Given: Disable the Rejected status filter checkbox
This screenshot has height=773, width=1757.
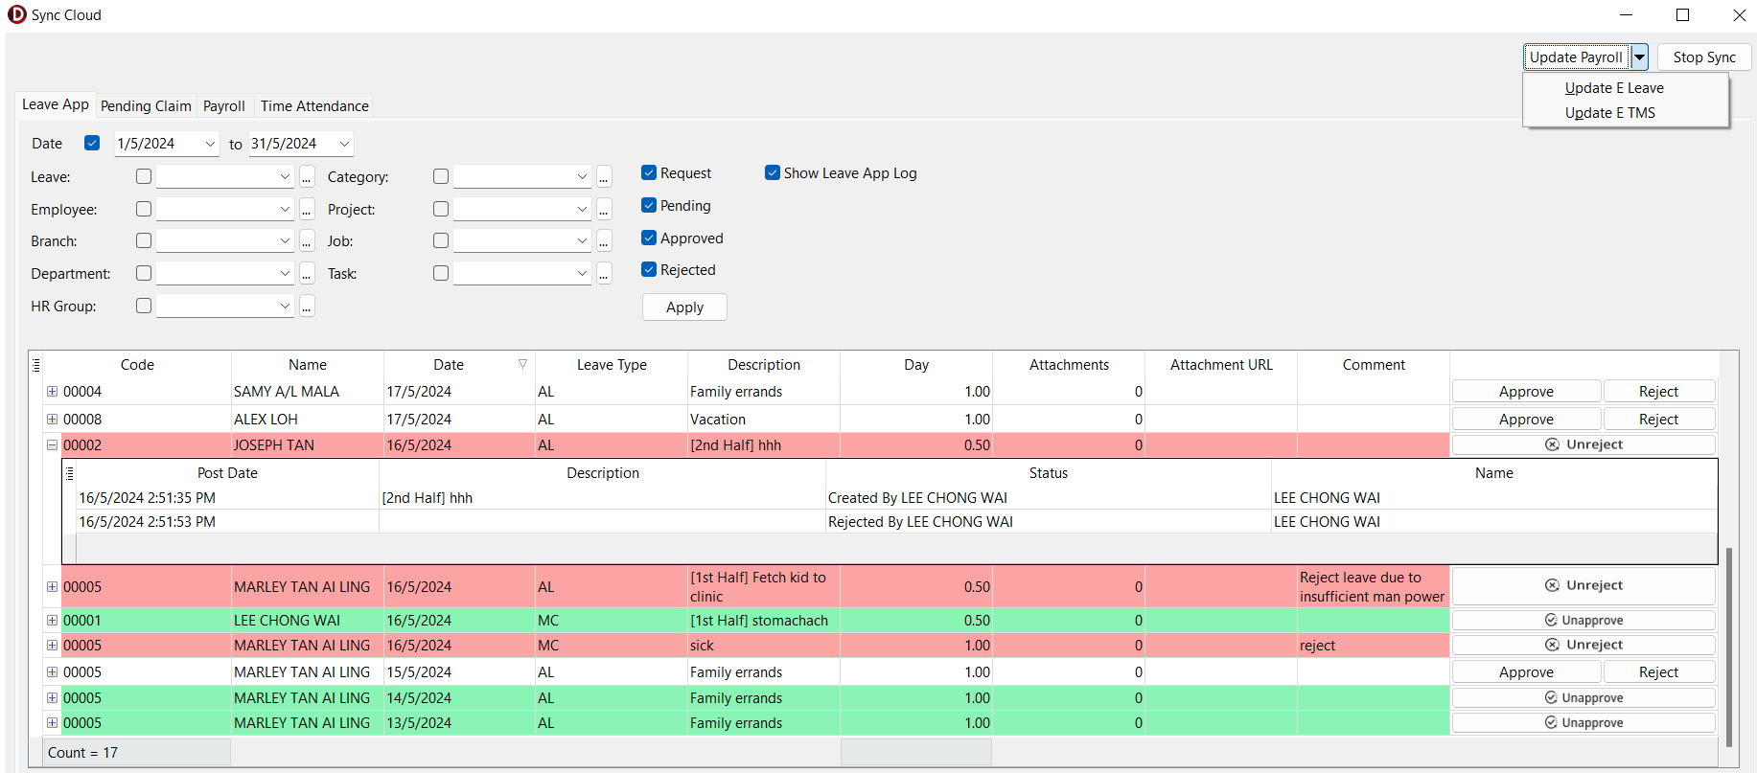Looking at the screenshot, I should click(649, 270).
